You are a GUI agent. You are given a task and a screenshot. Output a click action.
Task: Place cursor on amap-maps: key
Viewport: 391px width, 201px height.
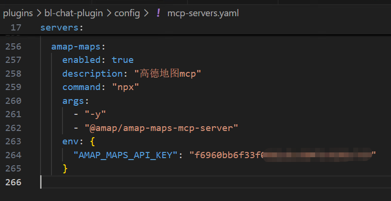coord(79,47)
